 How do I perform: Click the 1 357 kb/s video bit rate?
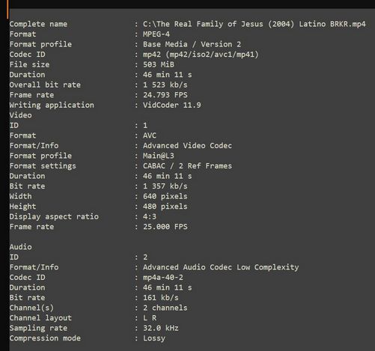coord(165,186)
